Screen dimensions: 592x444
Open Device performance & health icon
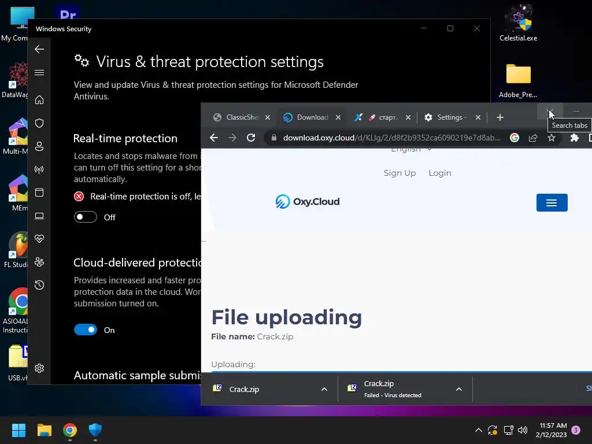pyautogui.click(x=39, y=239)
